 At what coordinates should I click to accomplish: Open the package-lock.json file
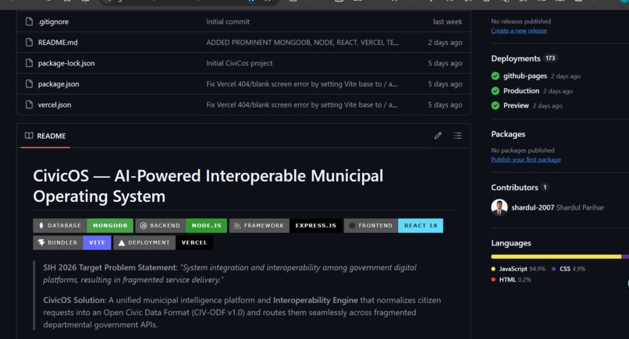pos(66,63)
